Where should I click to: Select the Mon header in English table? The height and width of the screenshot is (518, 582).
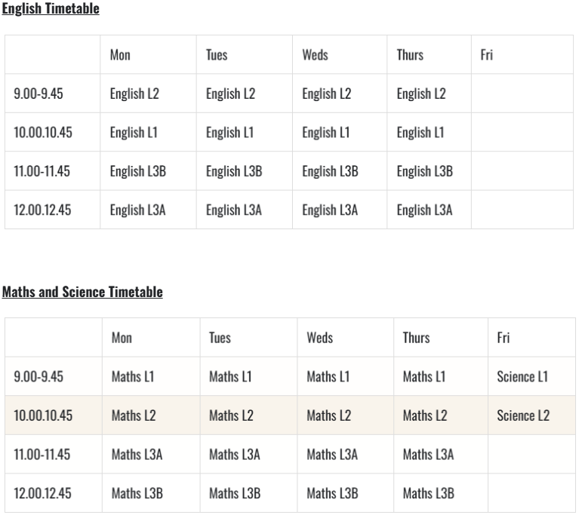coord(120,55)
